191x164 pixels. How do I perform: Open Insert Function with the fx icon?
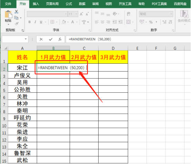pyautogui.click(x=60, y=39)
